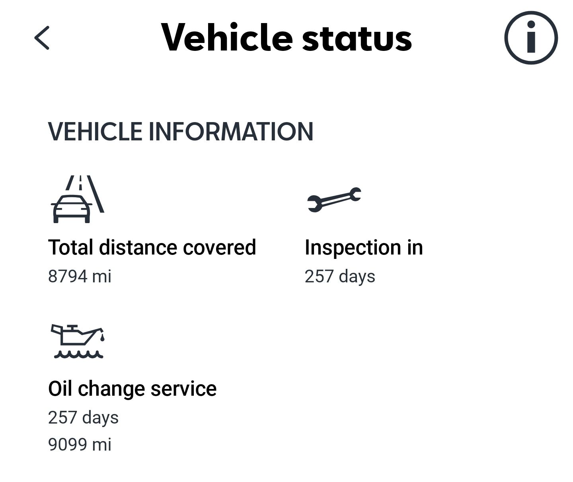Click the wavy lines beneath the oil can
The width and height of the screenshot is (573, 482).
pyautogui.click(x=78, y=354)
